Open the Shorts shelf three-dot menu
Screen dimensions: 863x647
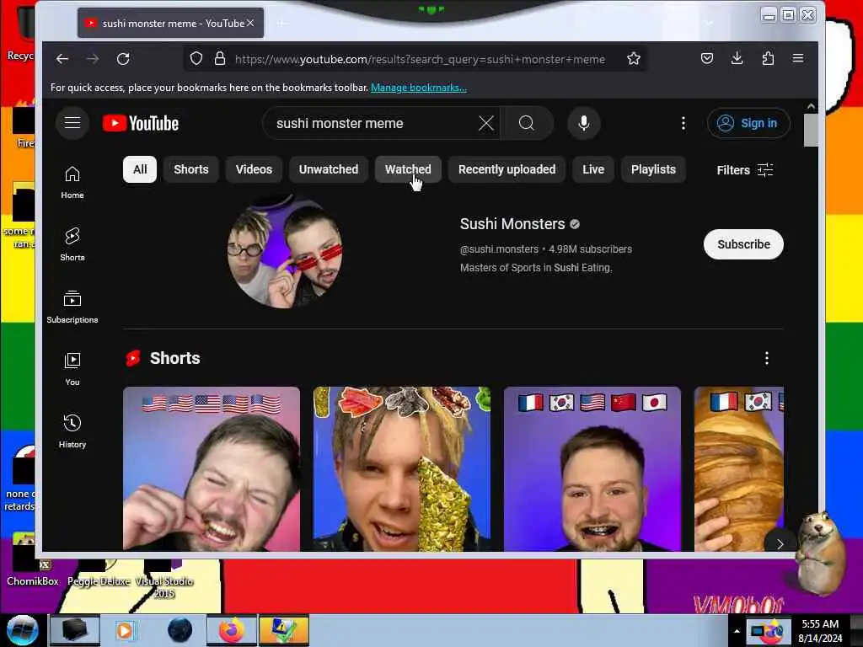(x=767, y=359)
